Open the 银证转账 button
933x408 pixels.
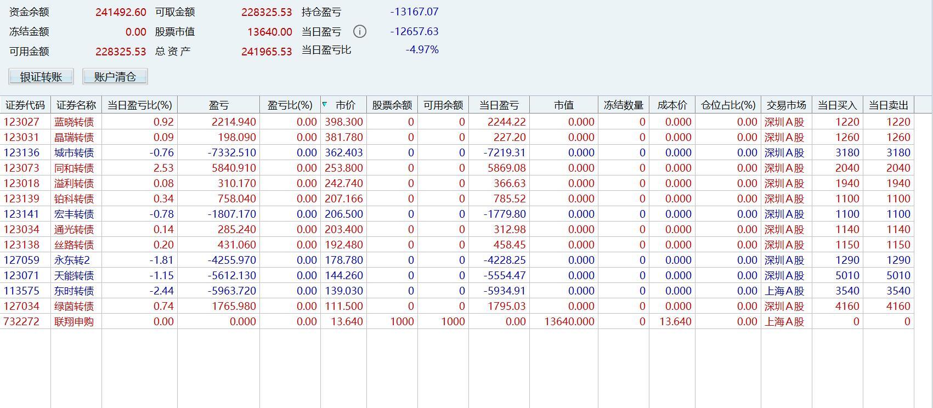tap(41, 77)
